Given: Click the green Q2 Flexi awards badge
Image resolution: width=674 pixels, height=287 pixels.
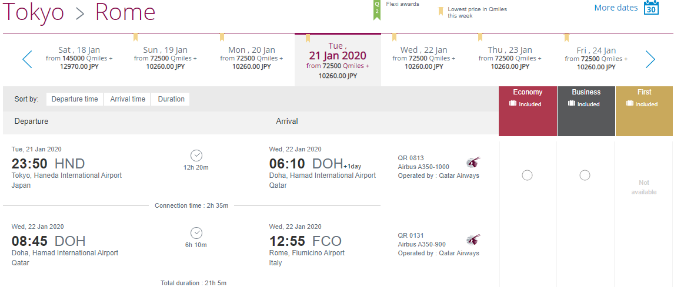Looking at the screenshot, I should click(377, 10).
